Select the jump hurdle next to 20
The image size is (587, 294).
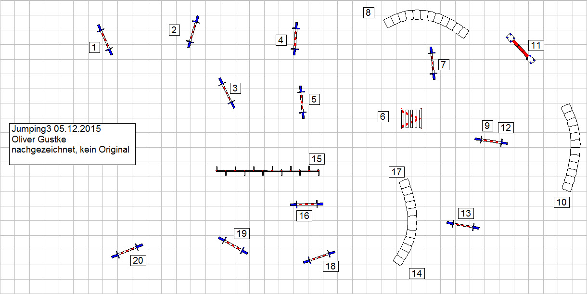pos(128,251)
